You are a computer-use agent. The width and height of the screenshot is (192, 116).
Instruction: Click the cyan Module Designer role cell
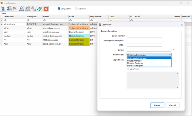point(79,36)
